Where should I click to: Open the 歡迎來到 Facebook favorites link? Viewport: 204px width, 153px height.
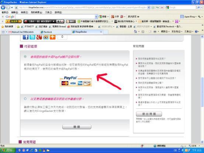click(168, 27)
